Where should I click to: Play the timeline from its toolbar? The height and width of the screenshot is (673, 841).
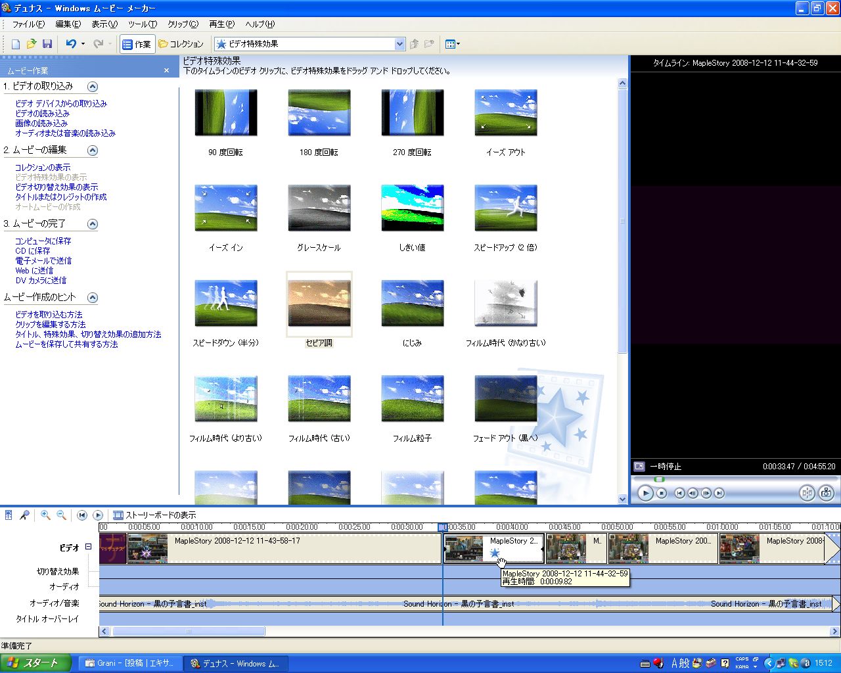pyautogui.click(x=98, y=515)
